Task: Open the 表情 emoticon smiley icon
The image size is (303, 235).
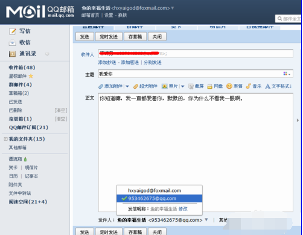Action: click(229, 86)
